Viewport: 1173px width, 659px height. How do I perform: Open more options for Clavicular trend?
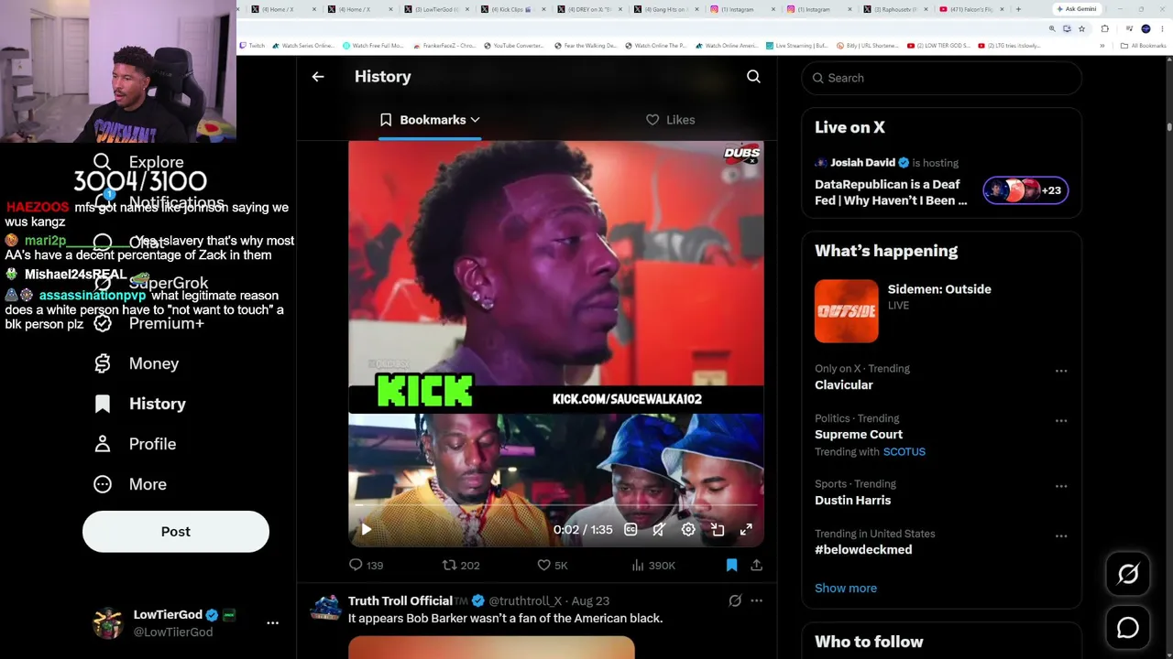1061,371
